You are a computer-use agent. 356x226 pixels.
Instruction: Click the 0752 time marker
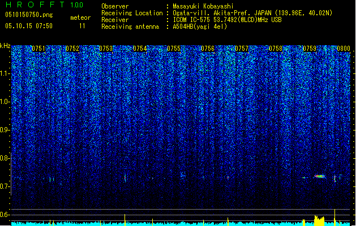[72, 49]
